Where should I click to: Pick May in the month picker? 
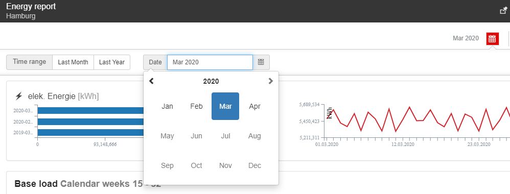coord(167,136)
